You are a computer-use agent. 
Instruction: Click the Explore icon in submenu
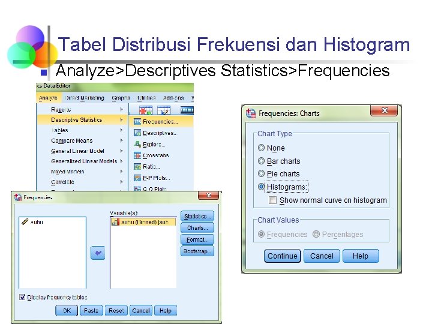point(137,144)
